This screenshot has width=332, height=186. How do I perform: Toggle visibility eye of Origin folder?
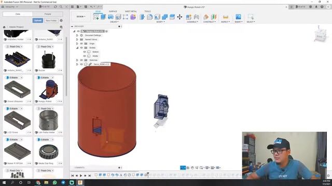81,43
